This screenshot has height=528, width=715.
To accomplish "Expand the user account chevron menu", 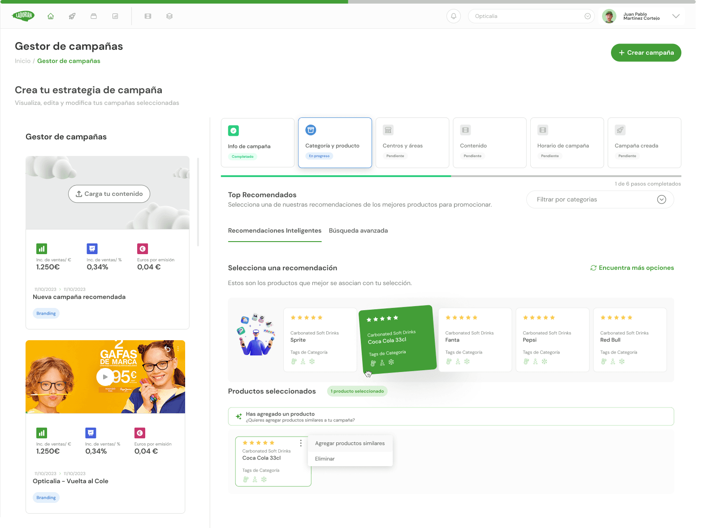I will point(676,16).
